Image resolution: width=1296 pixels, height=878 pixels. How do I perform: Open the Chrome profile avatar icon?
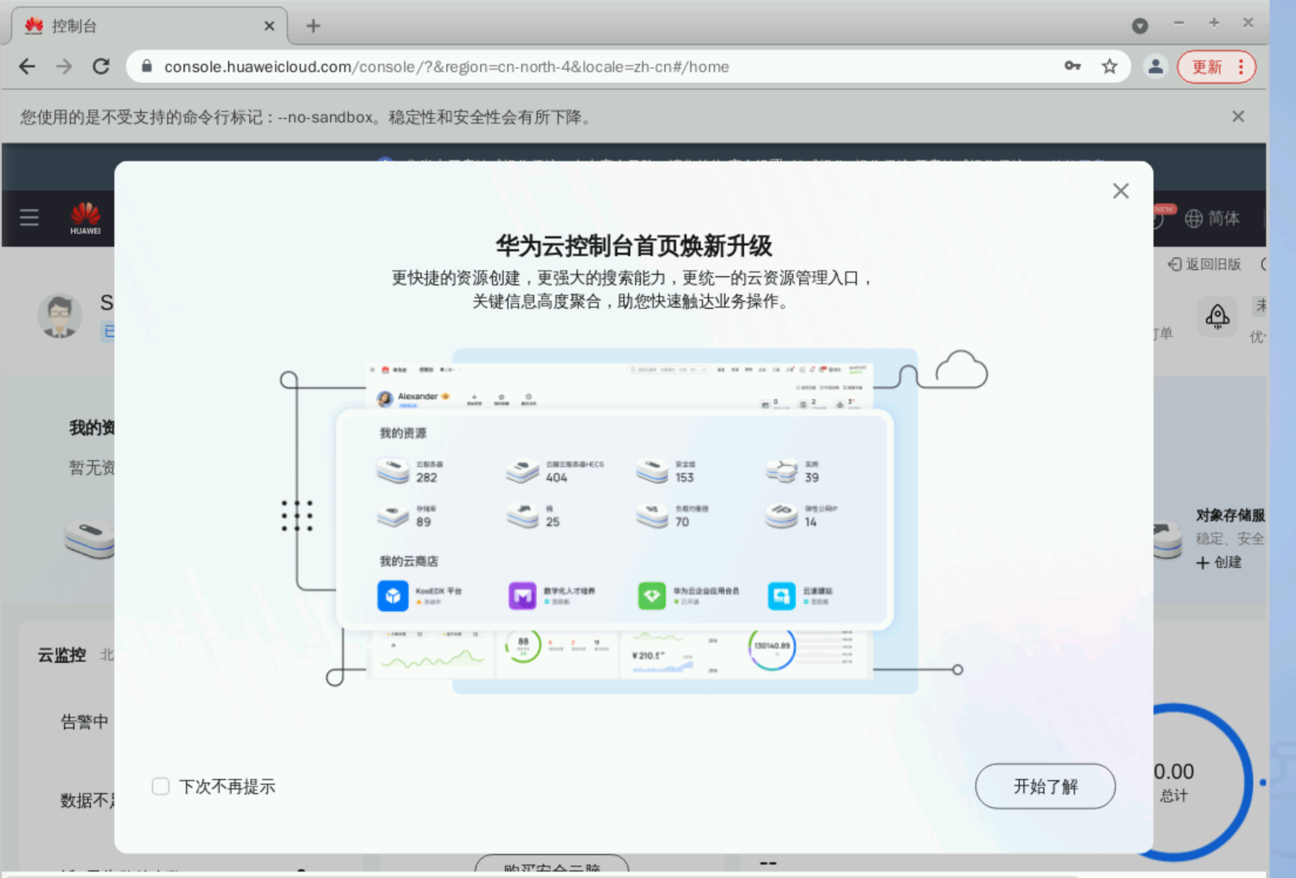(1155, 67)
